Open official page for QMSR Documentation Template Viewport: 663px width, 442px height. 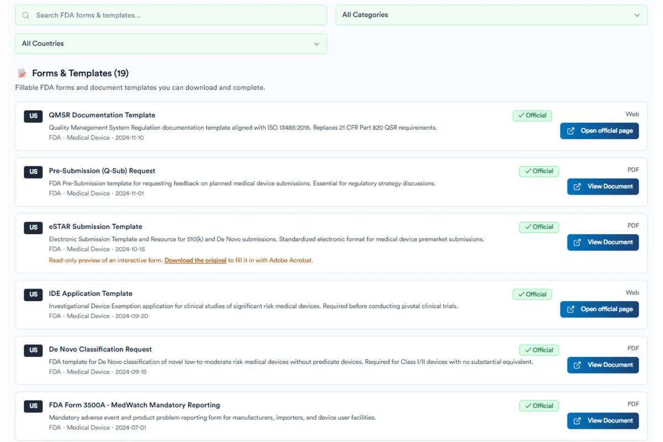(599, 131)
